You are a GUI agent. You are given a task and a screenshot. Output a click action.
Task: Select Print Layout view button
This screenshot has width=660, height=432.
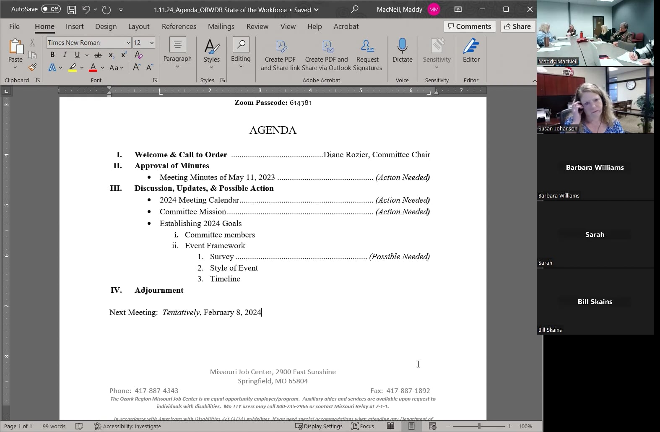click(411, 426)
